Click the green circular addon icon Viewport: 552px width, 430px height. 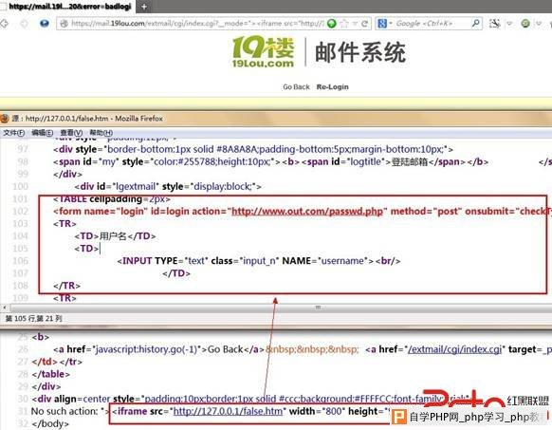coord(525,24)
